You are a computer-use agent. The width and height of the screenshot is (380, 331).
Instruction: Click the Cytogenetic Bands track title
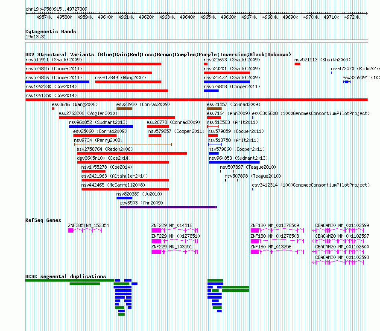[51, 32]
